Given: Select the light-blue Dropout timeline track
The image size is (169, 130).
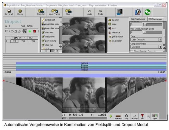Looking at the screenshot, I should pyautogui.click(x=91, y=65).
